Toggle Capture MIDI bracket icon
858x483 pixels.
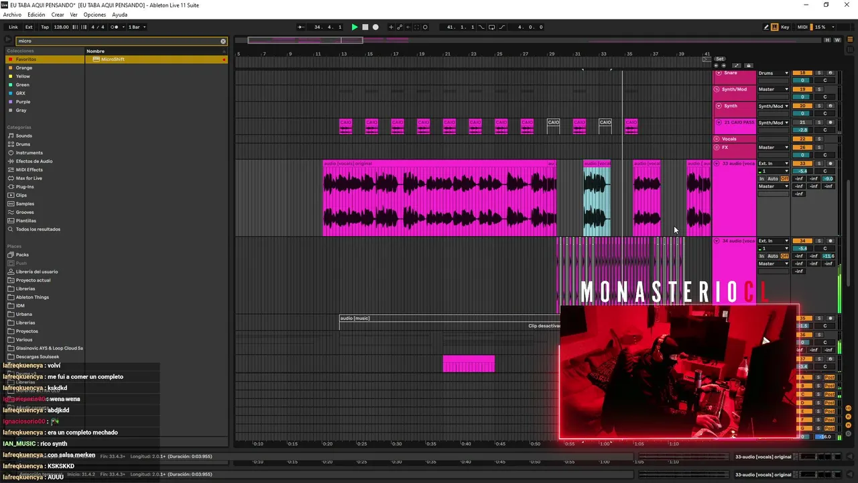click(x=416, y=27)
